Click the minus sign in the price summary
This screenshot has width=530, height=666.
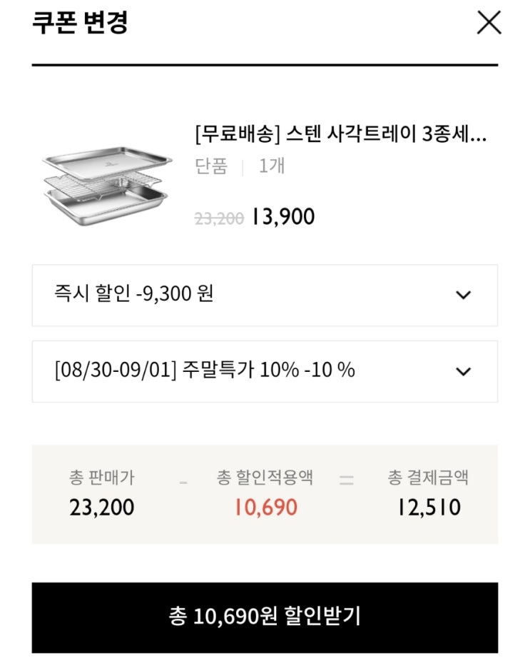184,482
